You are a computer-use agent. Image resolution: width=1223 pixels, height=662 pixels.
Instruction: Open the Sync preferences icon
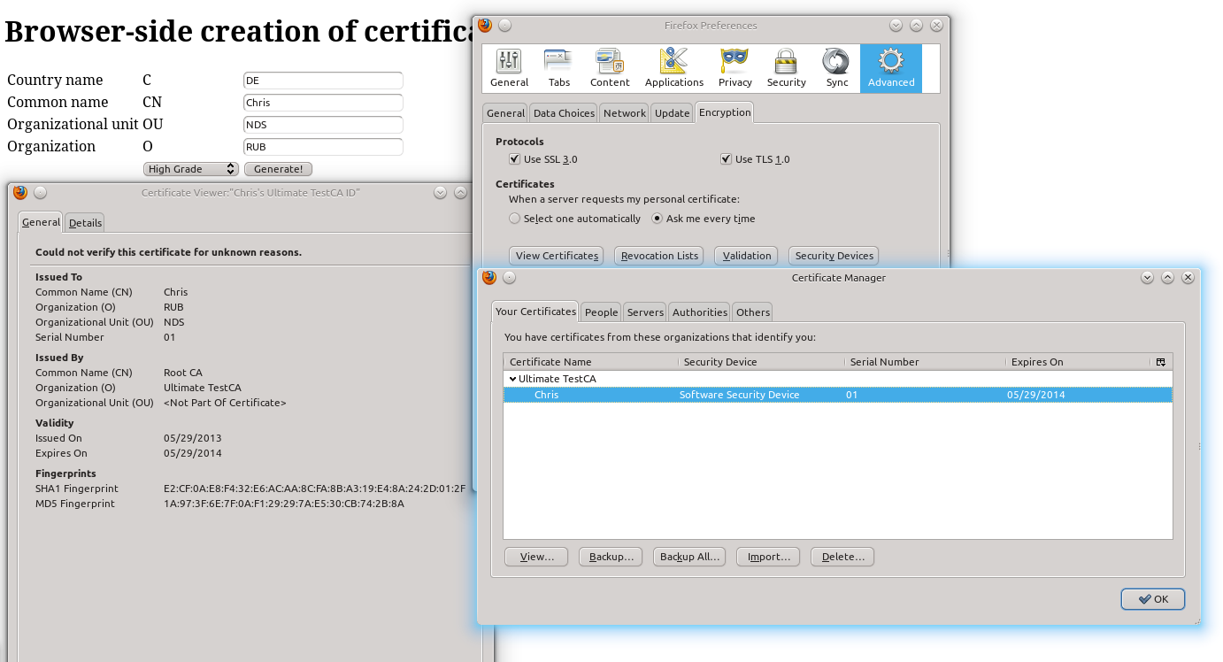(x=836, y=69)
